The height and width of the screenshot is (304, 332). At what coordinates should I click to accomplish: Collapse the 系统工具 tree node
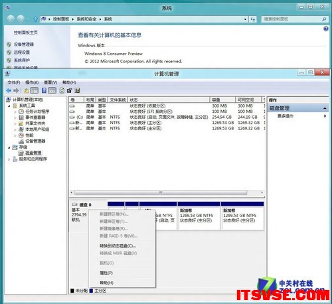9,106
